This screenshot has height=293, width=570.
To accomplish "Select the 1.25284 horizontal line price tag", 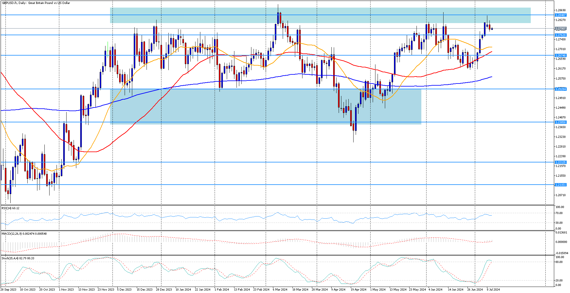I will [561, 89].
